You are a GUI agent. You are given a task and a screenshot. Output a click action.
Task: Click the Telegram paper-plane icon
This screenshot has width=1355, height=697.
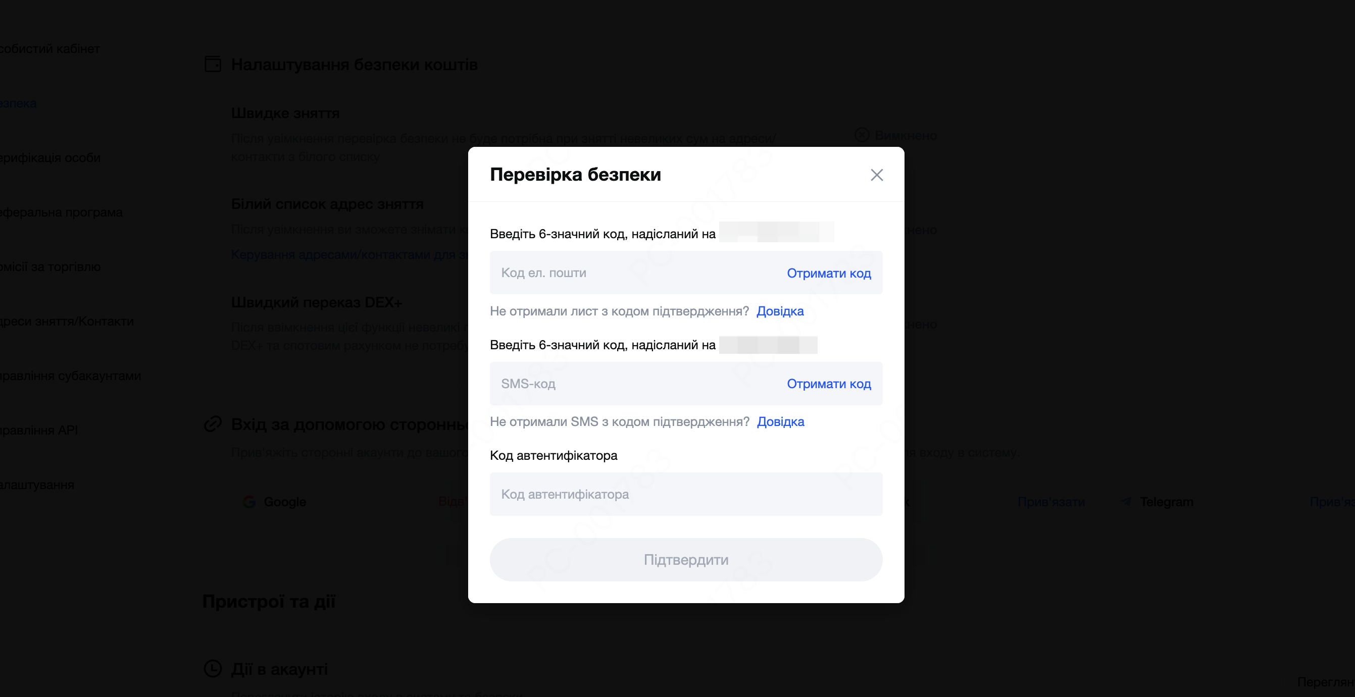coord(1126,502)
